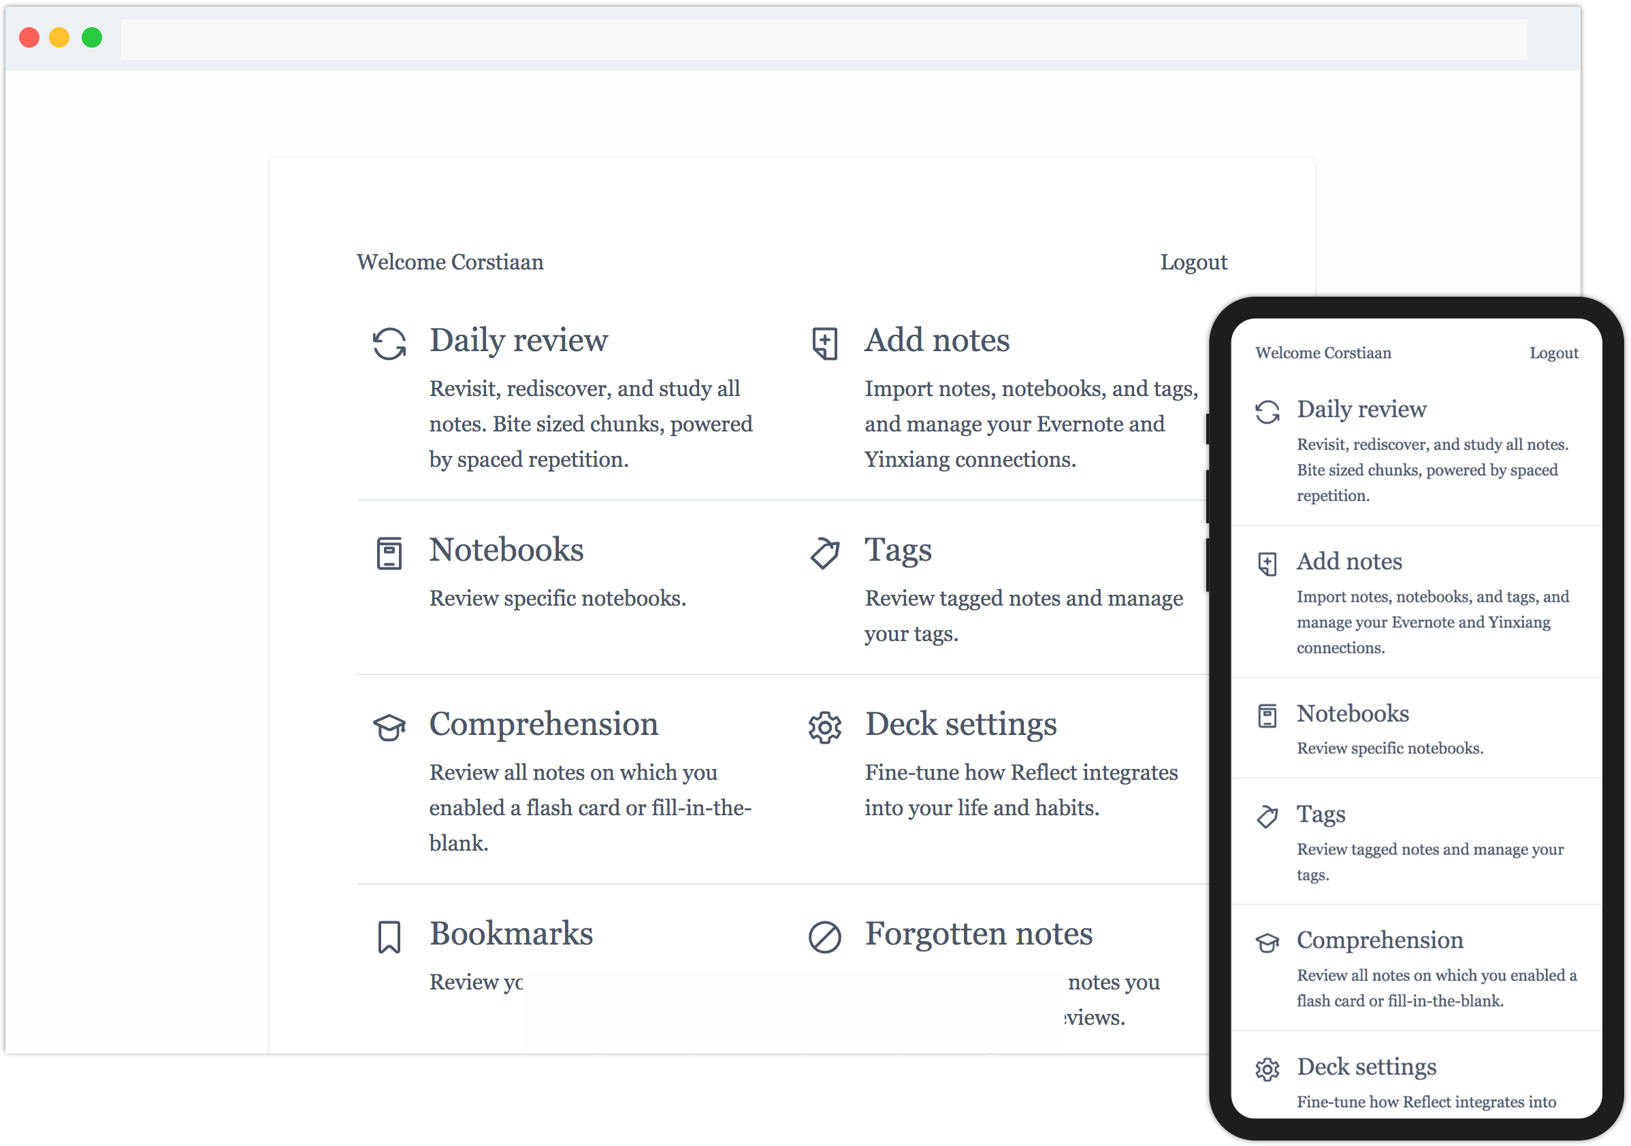This screenshot has width=1631, height=1146.
Task: Open Comprehension heading in mobile view
Action: [x=1380, y=939]
